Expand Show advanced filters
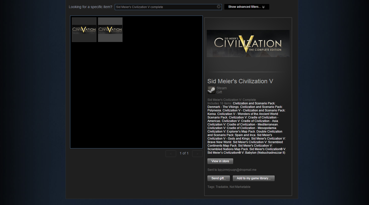Viewport: 369px width, 205px height. tap(247, 7)
